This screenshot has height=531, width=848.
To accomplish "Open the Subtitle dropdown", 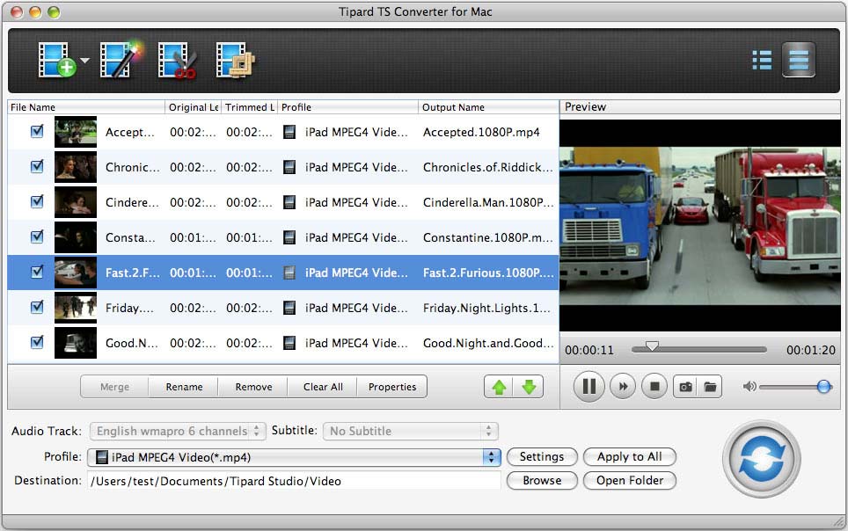I will click(409, 431).
